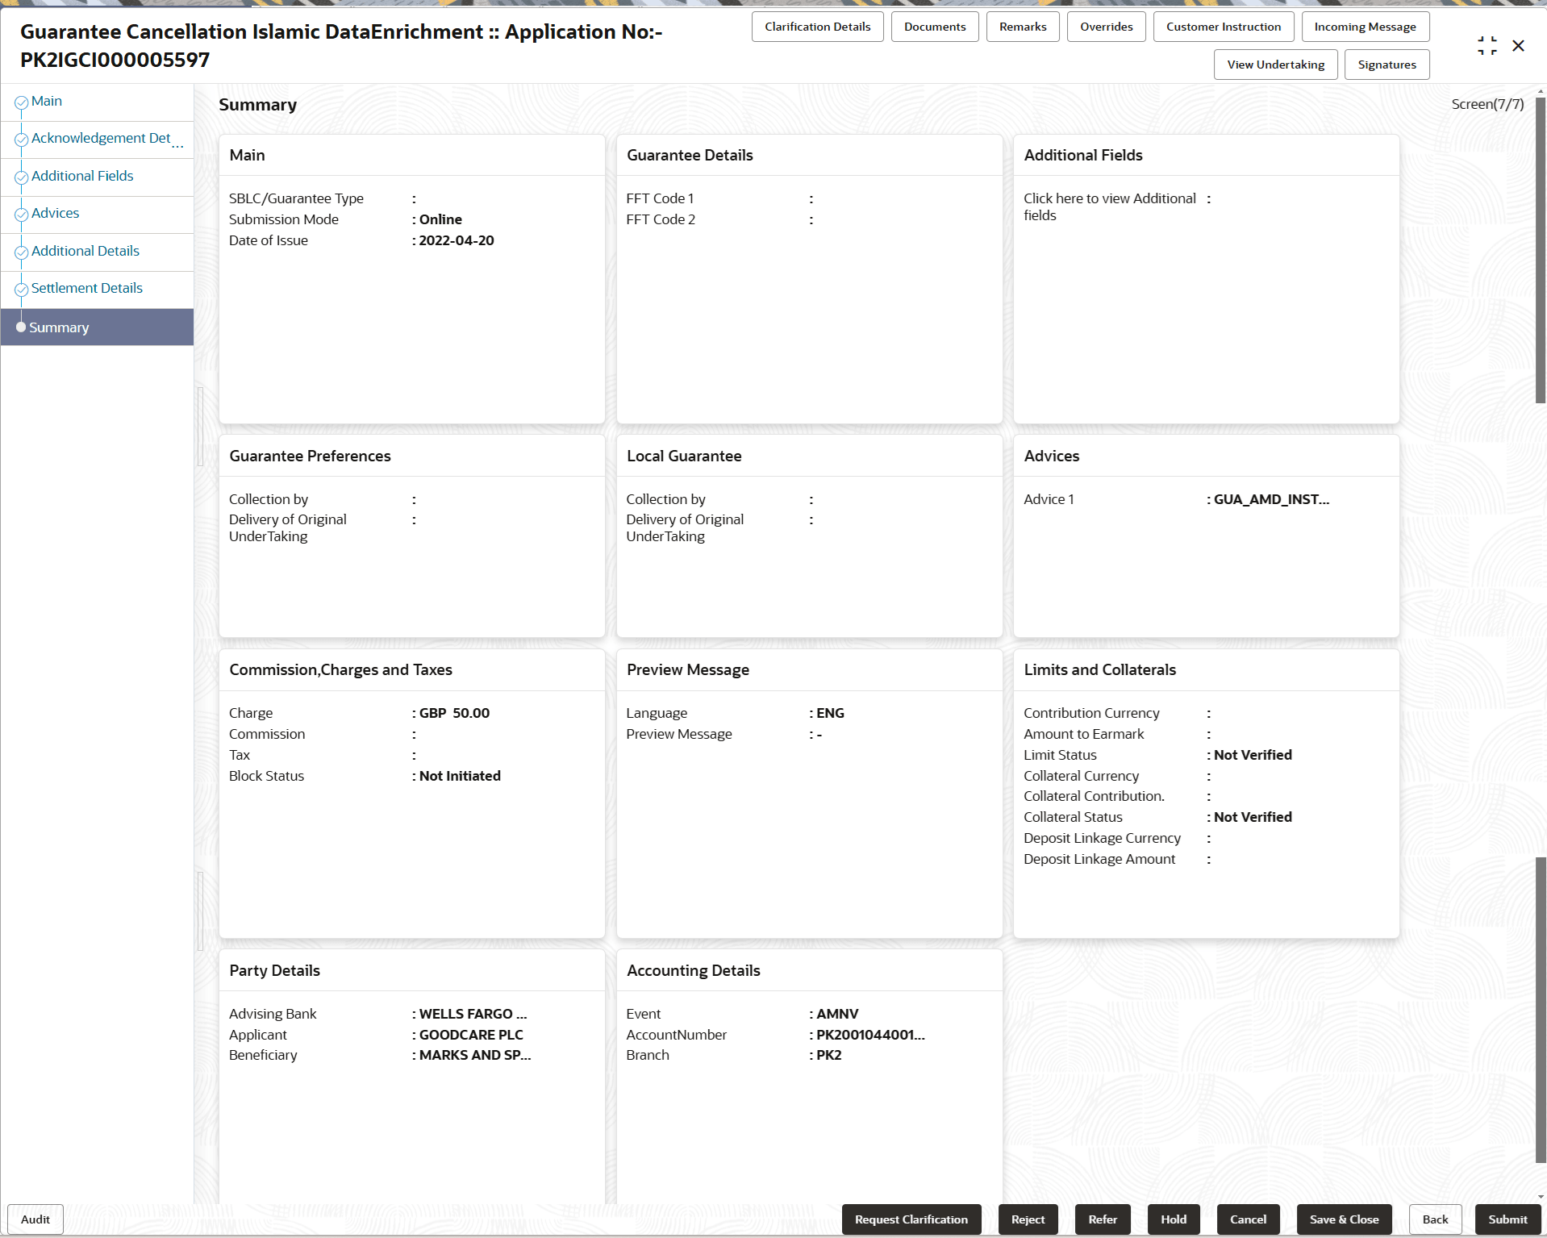Submit the application
This screenshot has width=1547, height=1238.
point(1507,1219)
